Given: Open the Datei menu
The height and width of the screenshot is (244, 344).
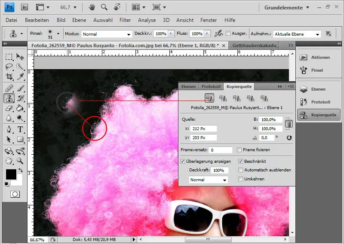Looking at the screenshot, I should [x=12, y=20].
